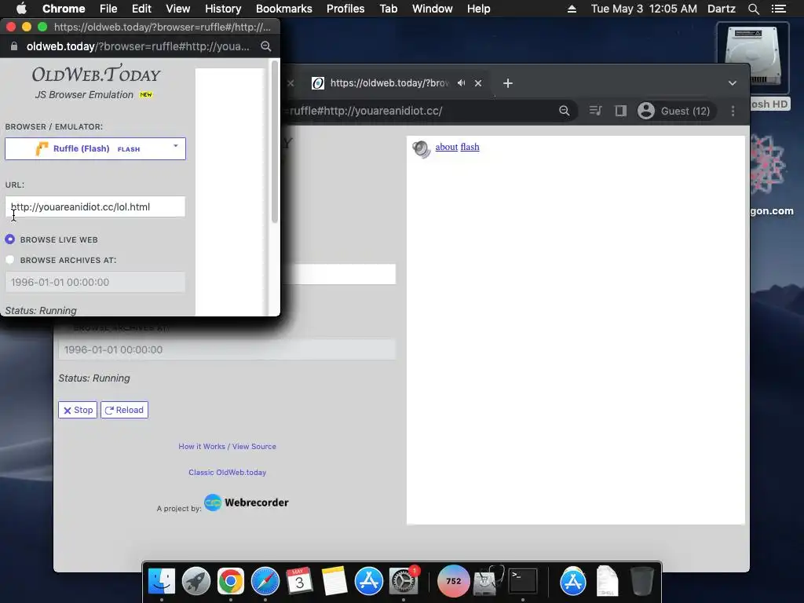Click the lock icon in popup address bar
This screenshot has width=804, height=603.
pos(14,46)
